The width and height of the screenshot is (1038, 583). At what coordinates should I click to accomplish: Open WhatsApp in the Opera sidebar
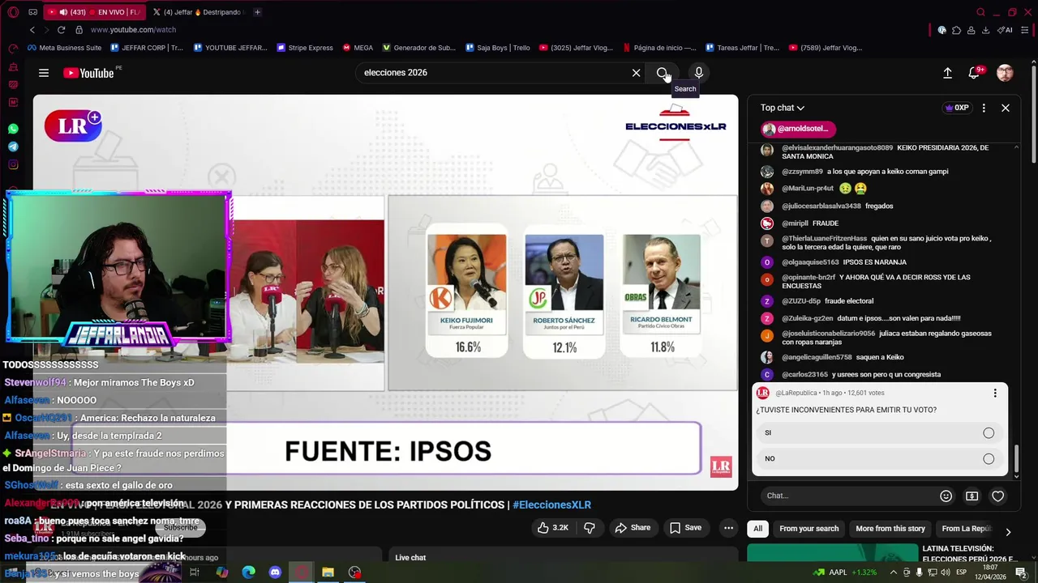[x=13, y=129]
